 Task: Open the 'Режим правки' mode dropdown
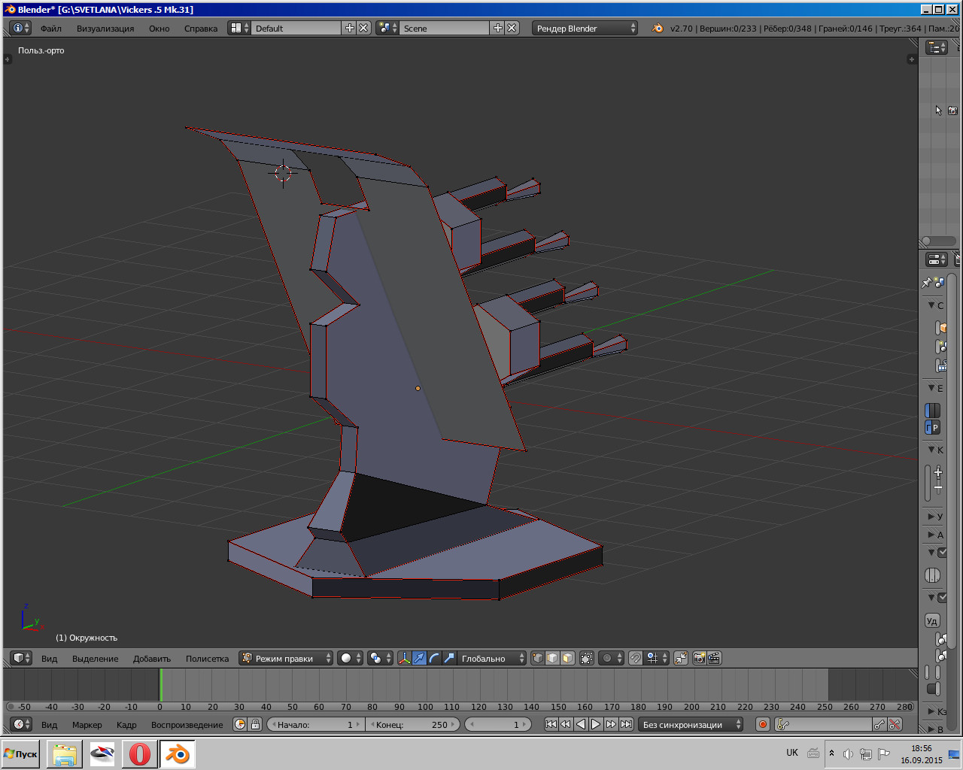pyautogui.click(x=286, y=658)
